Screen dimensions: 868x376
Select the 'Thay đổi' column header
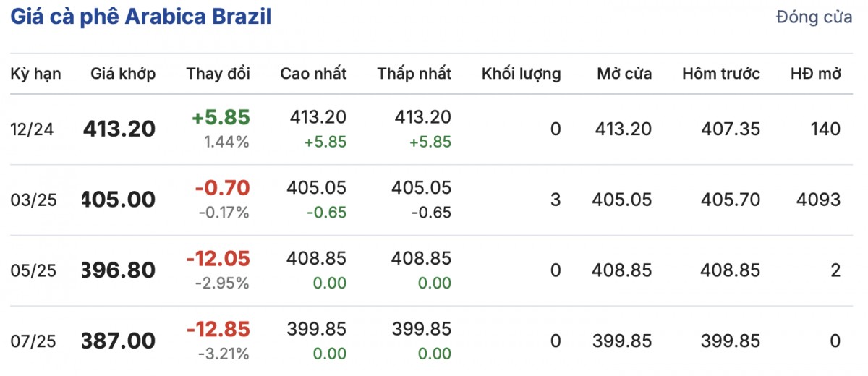click(218, 74)
